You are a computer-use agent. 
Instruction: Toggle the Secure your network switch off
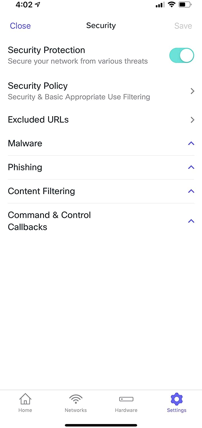182,55
